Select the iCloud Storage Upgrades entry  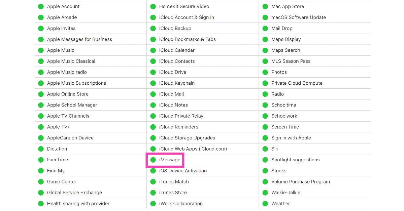coord(187,138)
